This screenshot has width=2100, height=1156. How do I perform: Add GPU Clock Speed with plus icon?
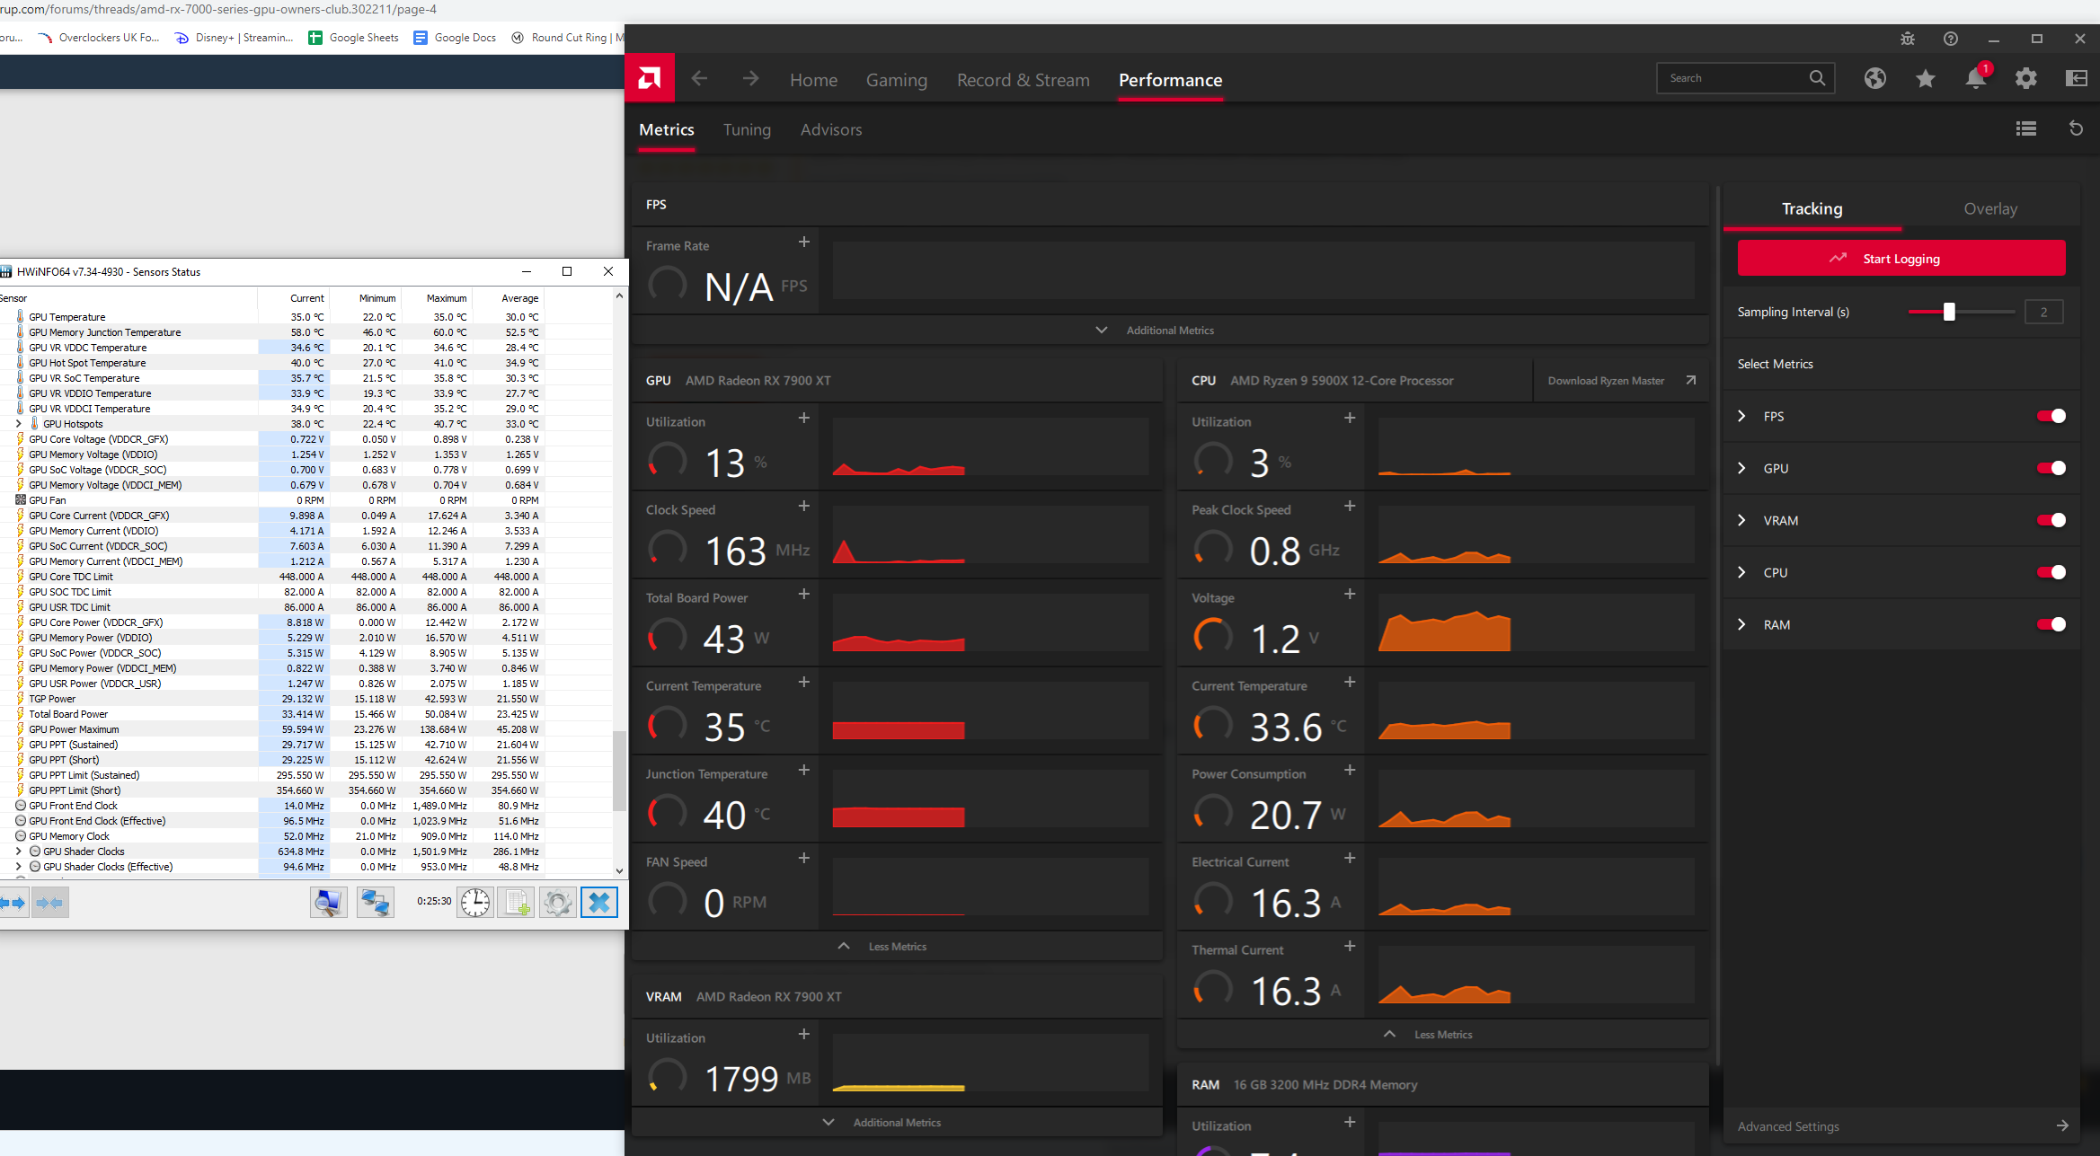pos(804,506)
